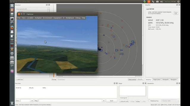This screenshot has height=106, width=190.
Task: Click the Auto-centre radar button
Action: click(132, 79)
